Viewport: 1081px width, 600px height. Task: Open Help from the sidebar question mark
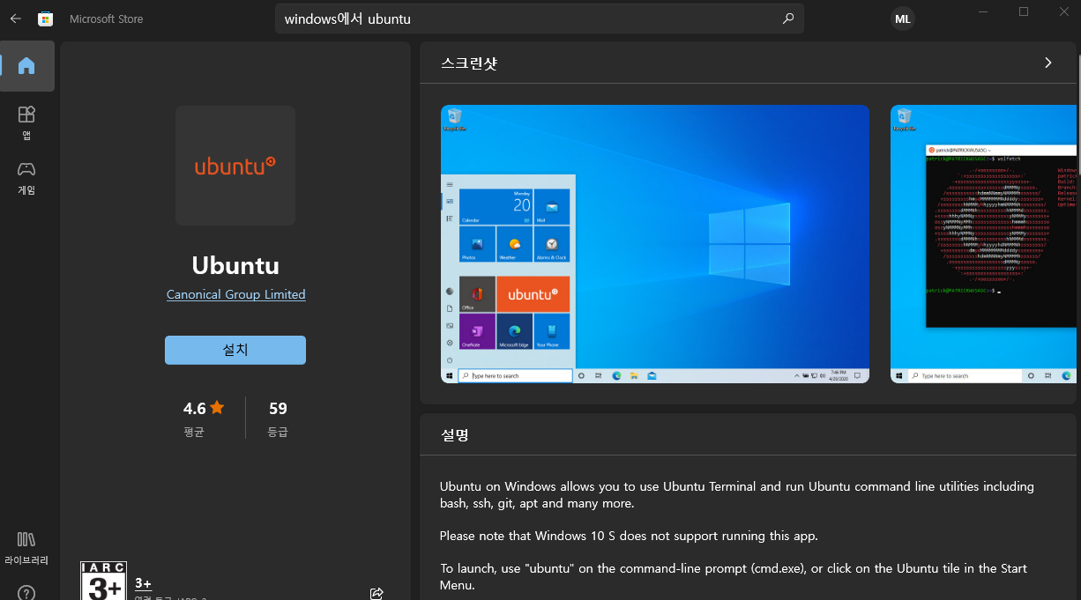[x=26, y=593]
